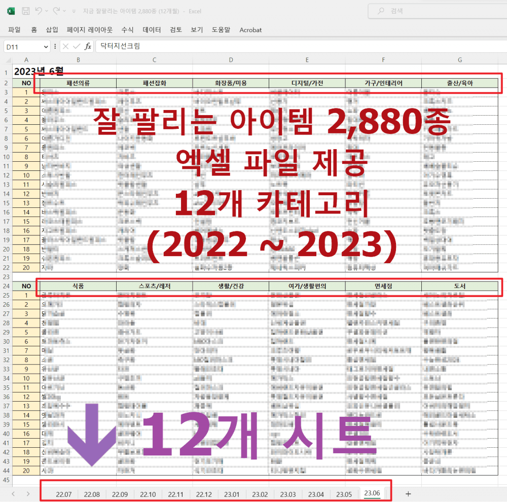Open the 데이터 ribbon tab
507x502 pixels.
(x=152, y=30)
